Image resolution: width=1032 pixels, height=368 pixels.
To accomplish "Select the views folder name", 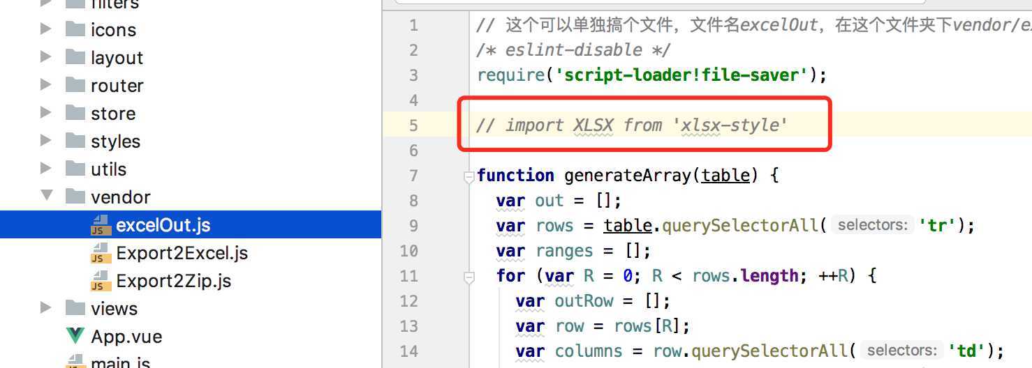I will tap(114, 309).
